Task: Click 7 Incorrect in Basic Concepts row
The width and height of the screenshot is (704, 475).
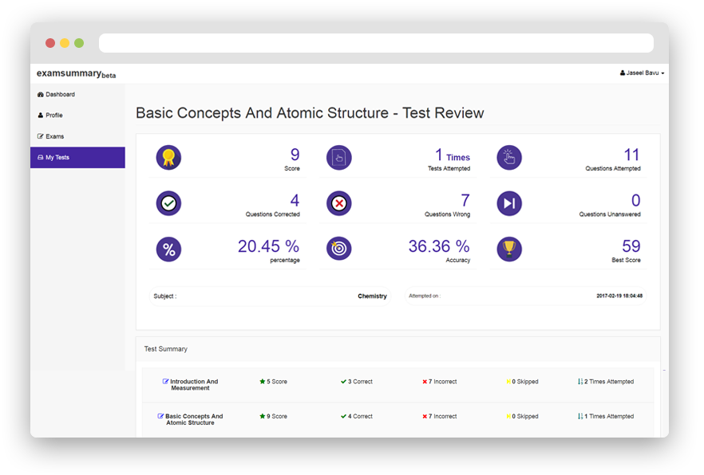Action: click(x=442, y=416)
